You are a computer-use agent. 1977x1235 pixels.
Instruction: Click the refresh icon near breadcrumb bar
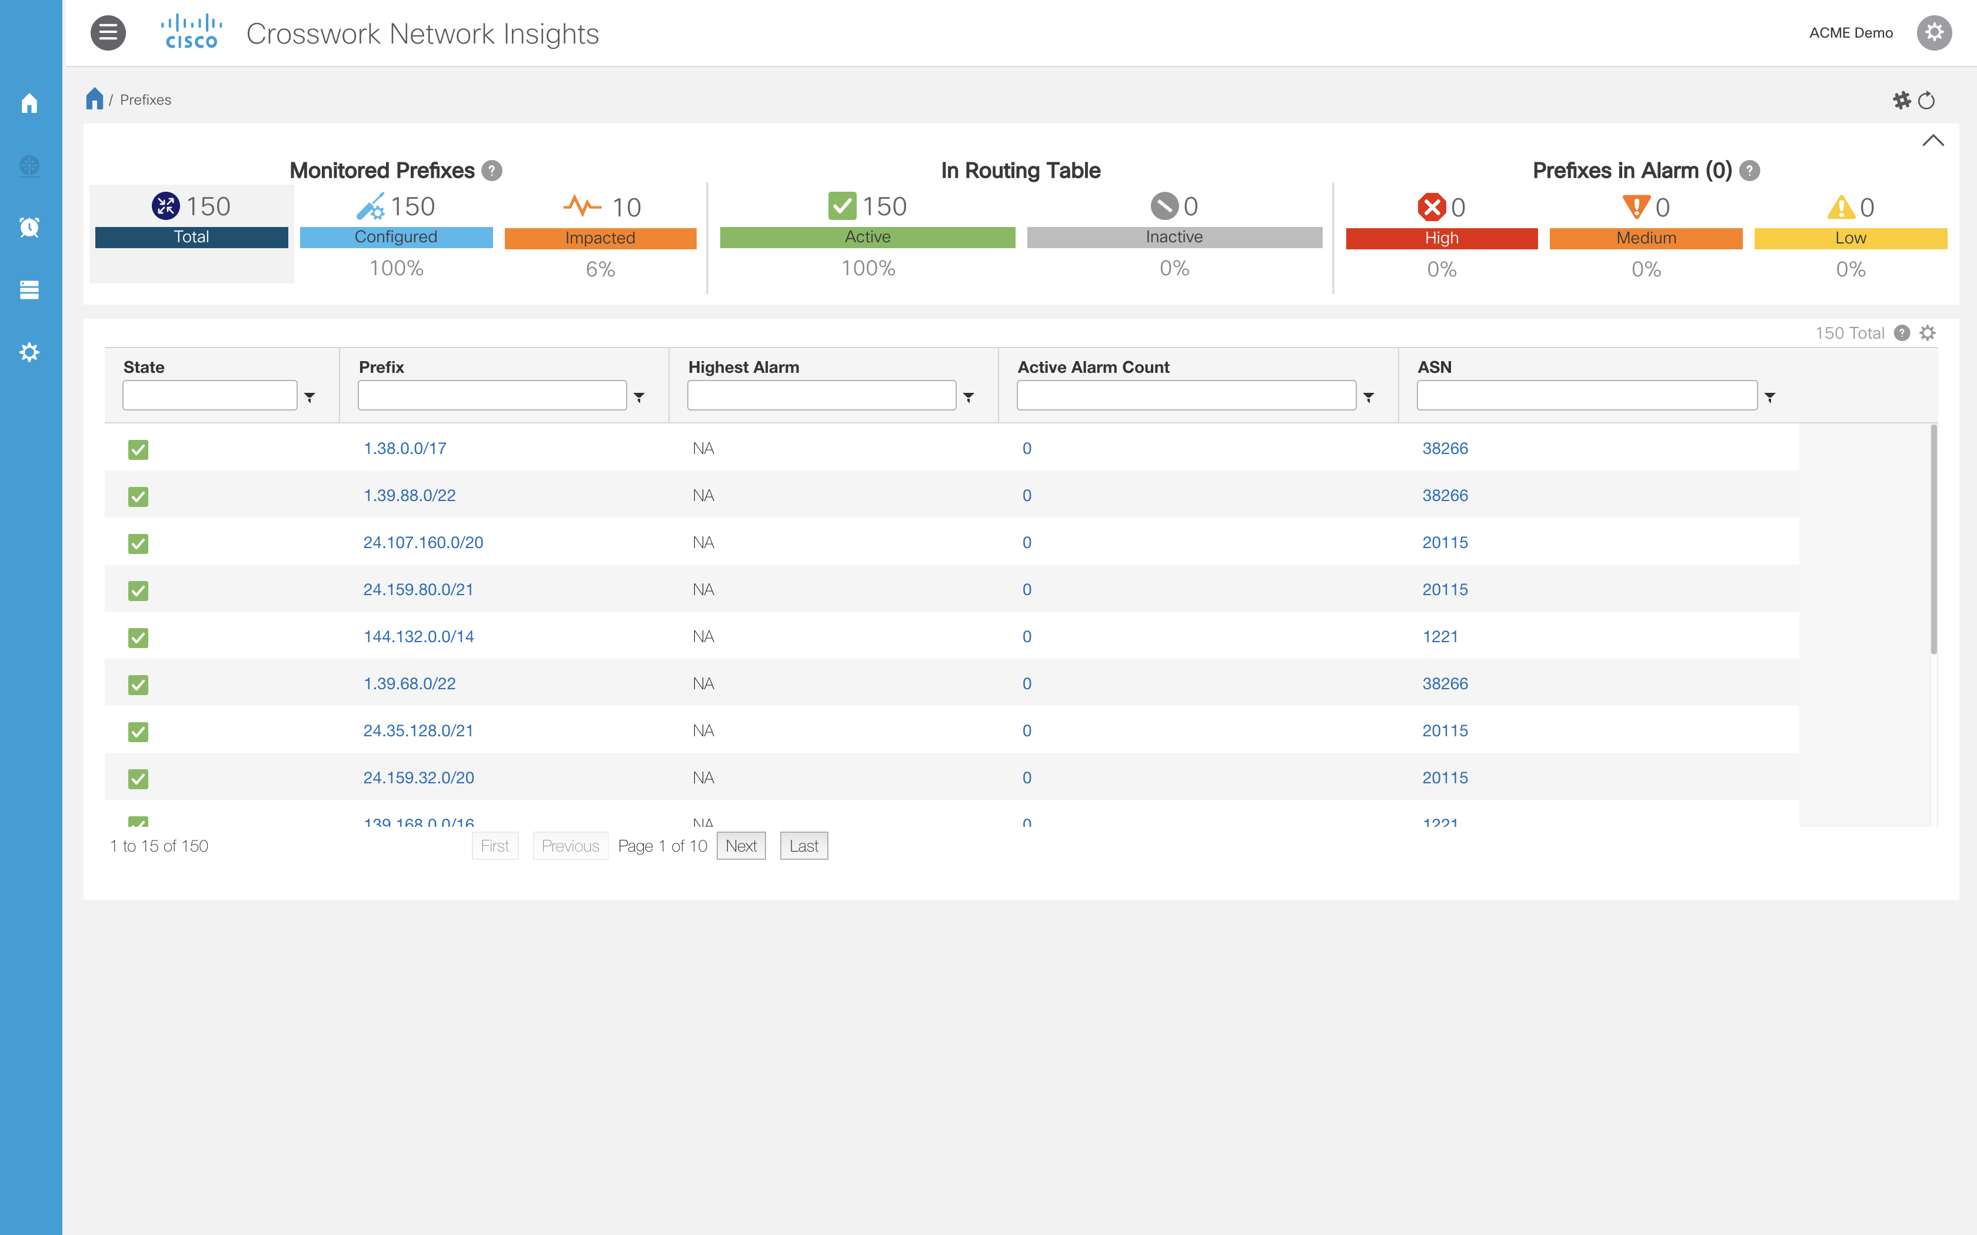point(1926,101)
